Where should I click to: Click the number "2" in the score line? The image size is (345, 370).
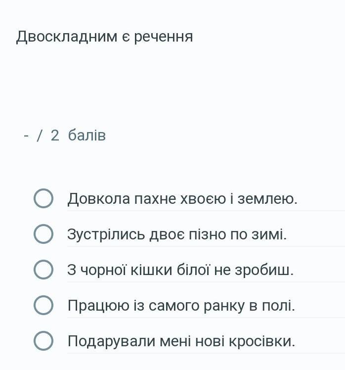point(55,136)
